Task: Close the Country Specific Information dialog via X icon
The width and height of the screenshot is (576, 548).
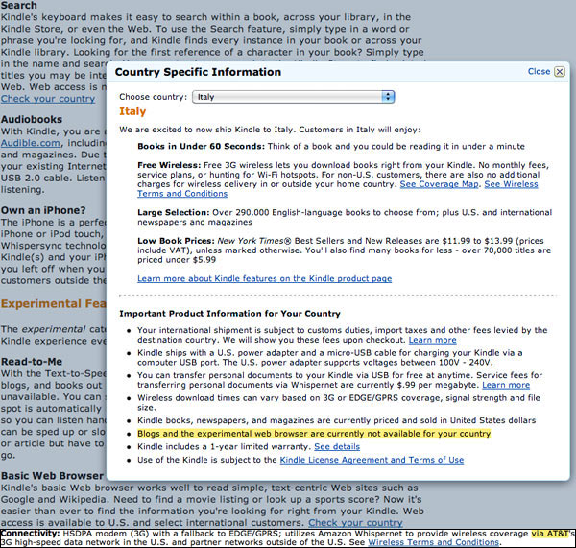Action: pos(559,72)
